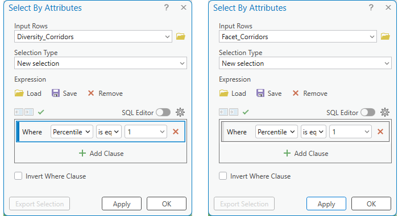This screenshot has height=216, width=398.
Task: Expand Selection Type dropdown, Facet_Corridors dialog
Action: [305, 63]
